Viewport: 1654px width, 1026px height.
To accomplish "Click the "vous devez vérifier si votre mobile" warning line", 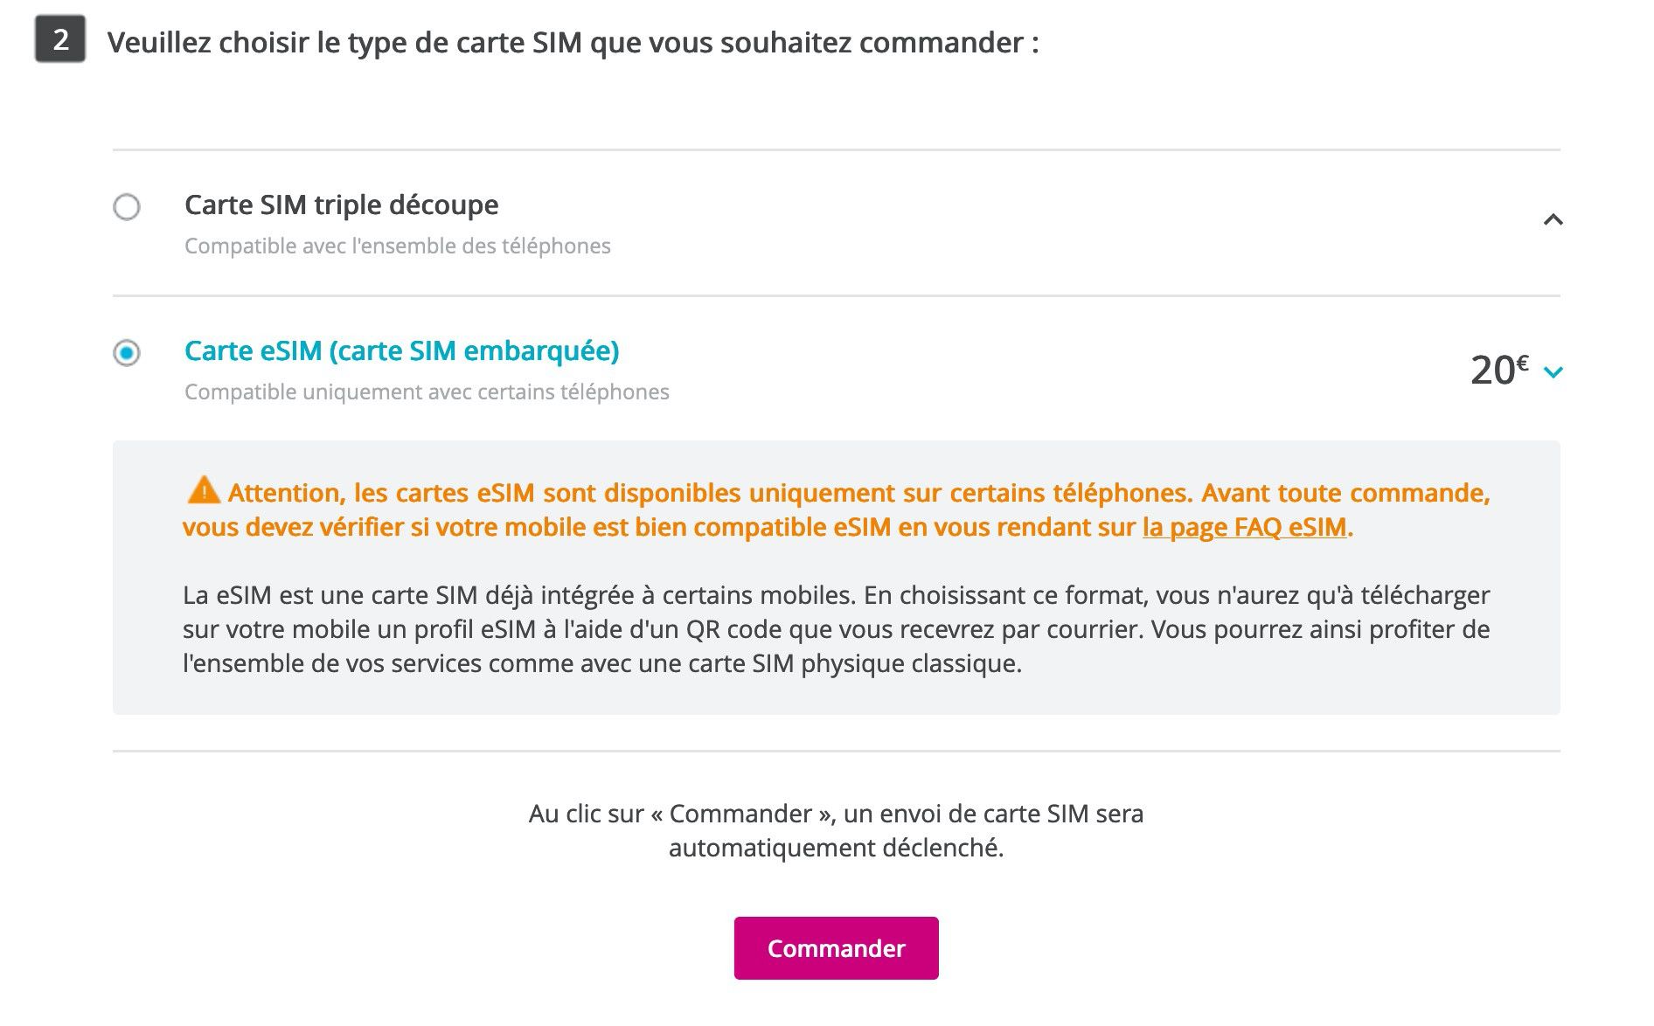I will point(661,528).
